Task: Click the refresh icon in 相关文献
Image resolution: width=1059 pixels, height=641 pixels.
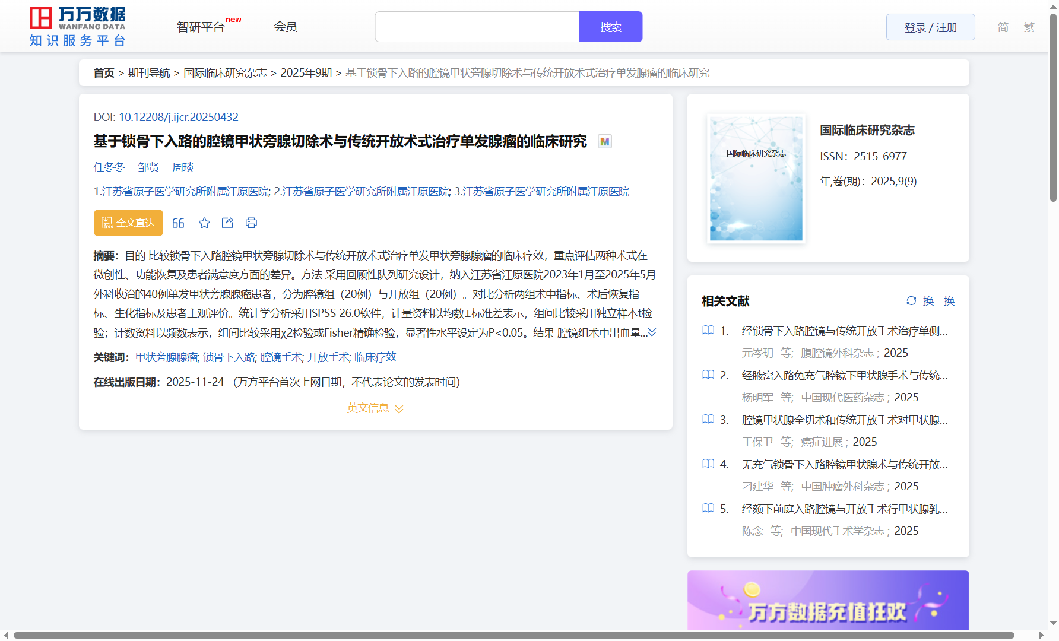Action: click(911, 301)
